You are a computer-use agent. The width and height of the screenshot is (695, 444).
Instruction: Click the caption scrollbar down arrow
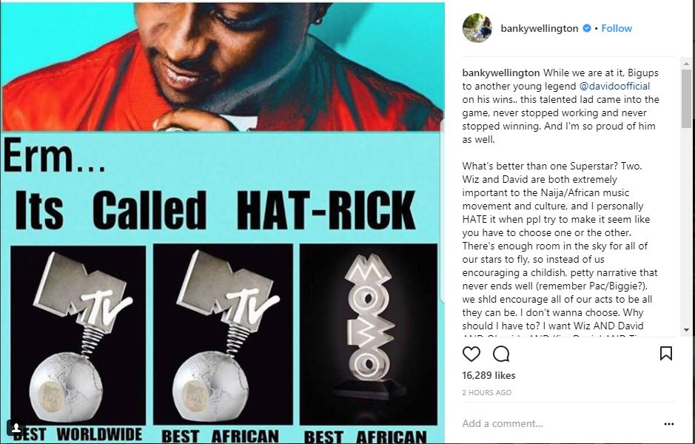coord(686,330)
